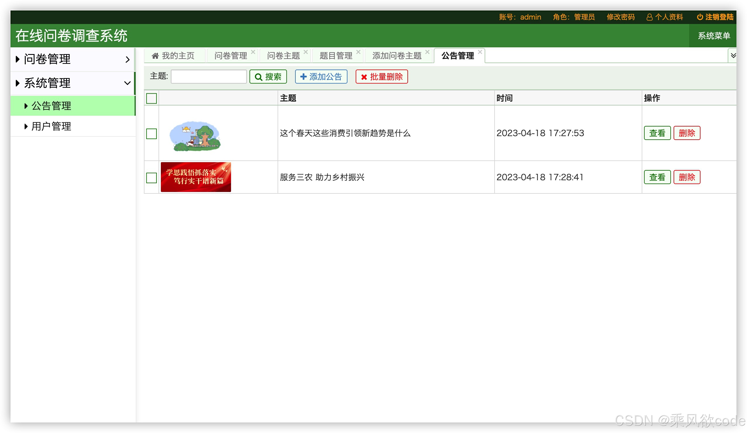Screen dimensions: 747x433
Task: Open 个人资料 user profile icon link
Action: click(x=649, y=17)
